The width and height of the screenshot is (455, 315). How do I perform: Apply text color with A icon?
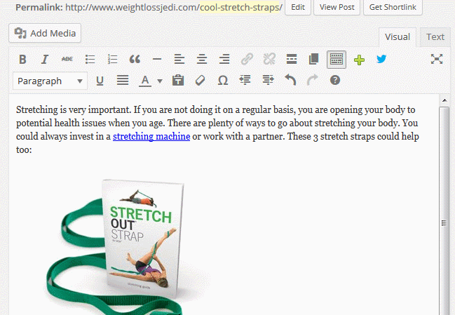[x=145, y=81]
